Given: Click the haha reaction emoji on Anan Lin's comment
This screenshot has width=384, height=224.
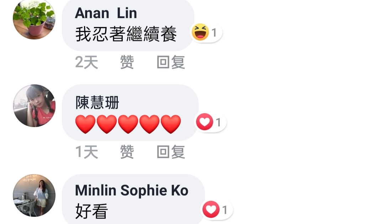Looking at the screenshot, I should click(x=200, y=32).
